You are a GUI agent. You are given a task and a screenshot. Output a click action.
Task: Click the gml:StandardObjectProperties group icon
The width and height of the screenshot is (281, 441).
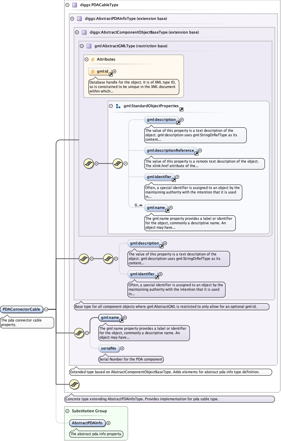pyautogui.click(x=118, y=106)
